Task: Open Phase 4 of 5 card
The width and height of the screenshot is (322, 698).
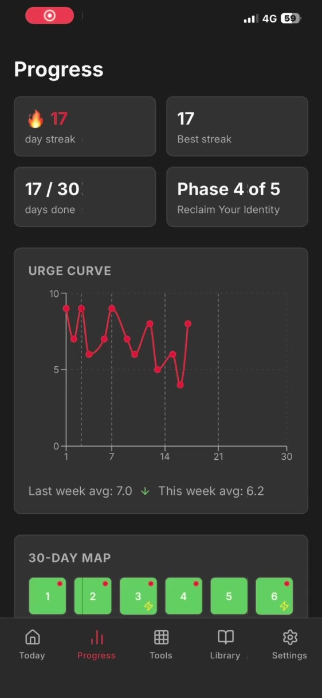Action: 237,197
